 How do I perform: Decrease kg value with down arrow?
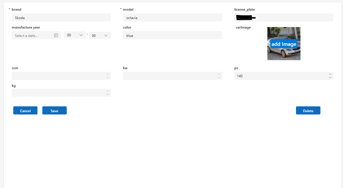pos(108,94)
